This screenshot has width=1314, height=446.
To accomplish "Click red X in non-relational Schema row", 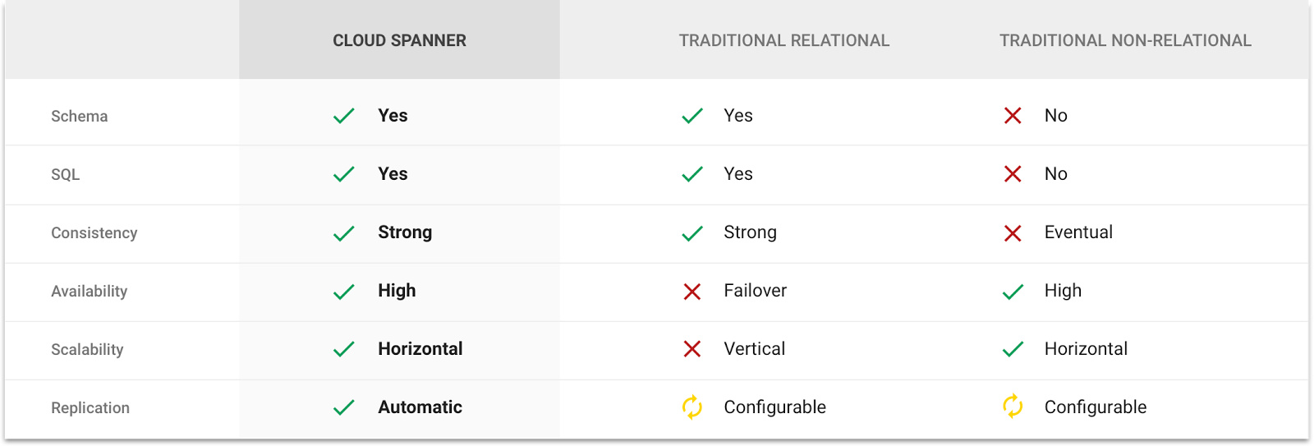I will coord(1013,116).
